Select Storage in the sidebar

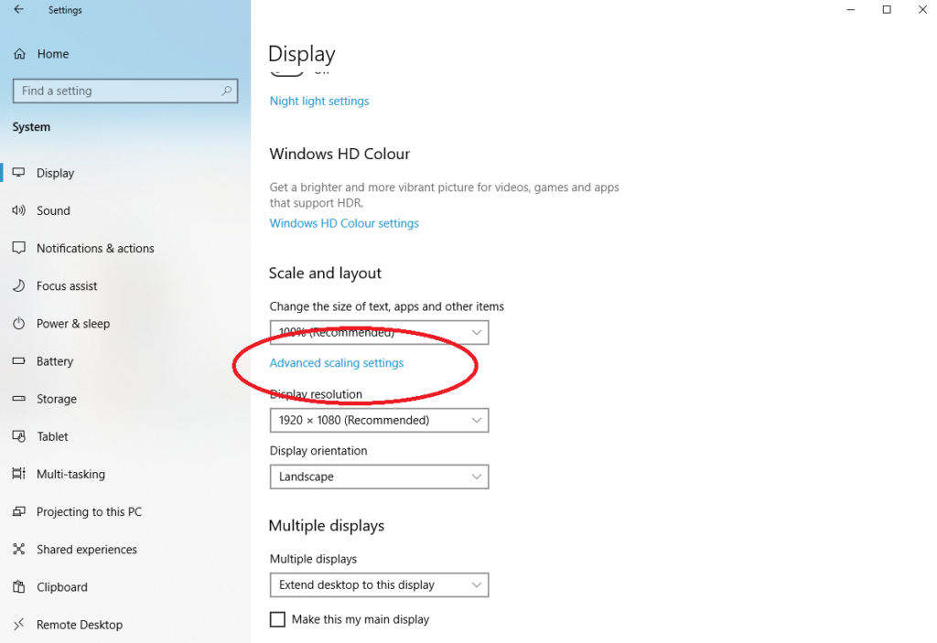tap(57, 399)
